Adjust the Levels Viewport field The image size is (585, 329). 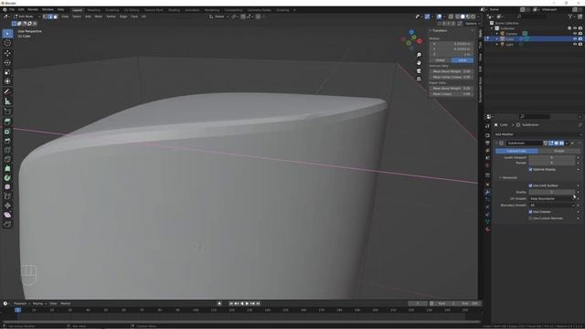[552, 157]
